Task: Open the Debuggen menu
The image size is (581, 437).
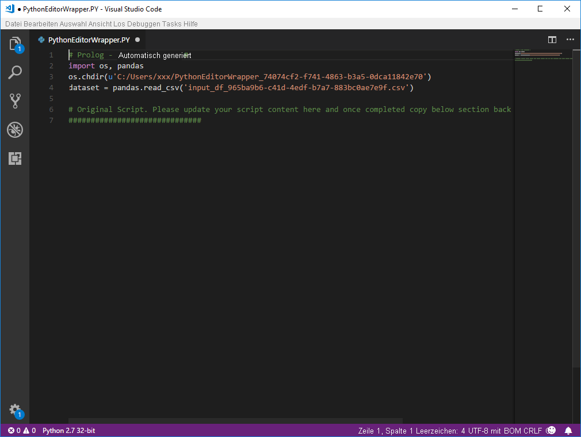Action: (x=144, y=24)
